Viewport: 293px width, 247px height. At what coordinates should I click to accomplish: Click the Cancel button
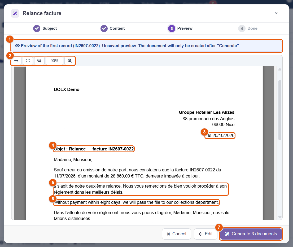(176, 234)
